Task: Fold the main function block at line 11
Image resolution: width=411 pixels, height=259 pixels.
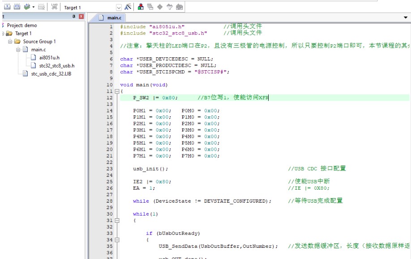Action: click(x=117, y=91)
